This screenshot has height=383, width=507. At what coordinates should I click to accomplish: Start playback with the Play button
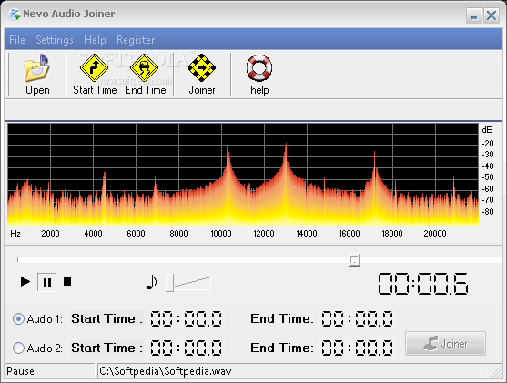(x=25, y=281)
